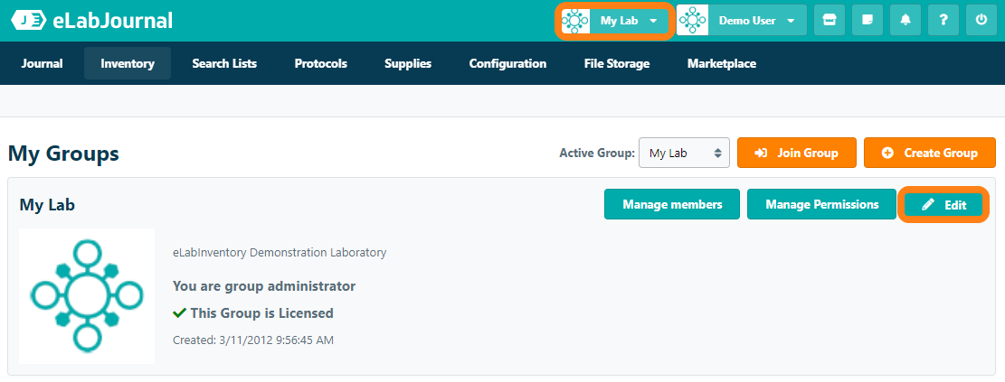Screen dimensions: 1005x382
Task: Click the Create Group button
Action: [x=930, y=153]
